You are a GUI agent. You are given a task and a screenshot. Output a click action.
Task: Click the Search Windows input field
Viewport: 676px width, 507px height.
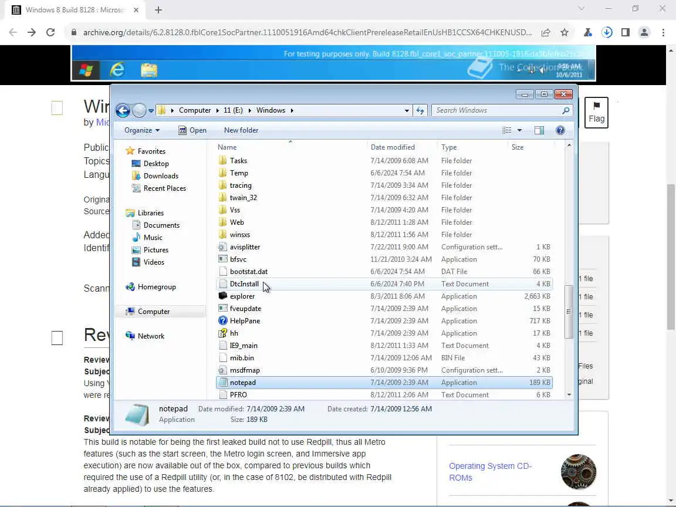(502, 110)
